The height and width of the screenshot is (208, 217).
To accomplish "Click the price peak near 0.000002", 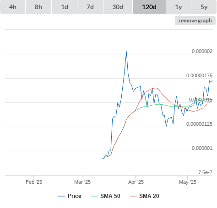I will coord(126,52).
